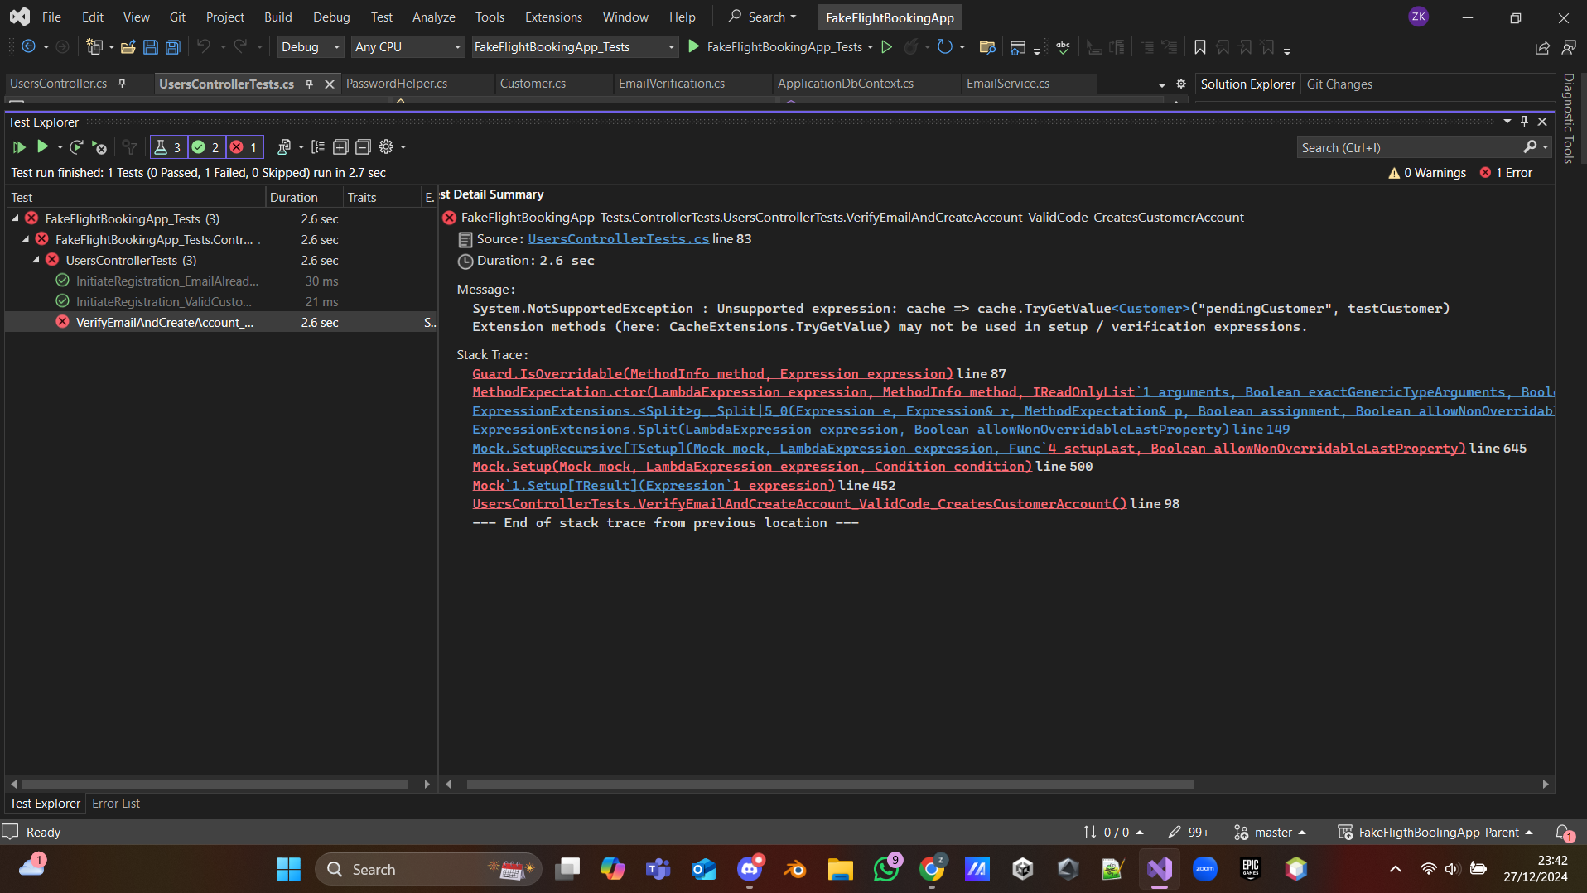Open the Build menu
Screen dimensions: 1587x893
click(277, 17)
